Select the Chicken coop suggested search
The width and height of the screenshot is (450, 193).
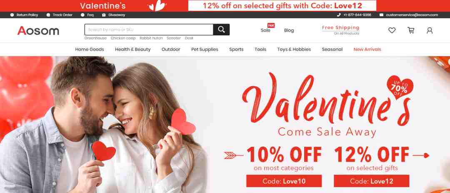(123, 38)
